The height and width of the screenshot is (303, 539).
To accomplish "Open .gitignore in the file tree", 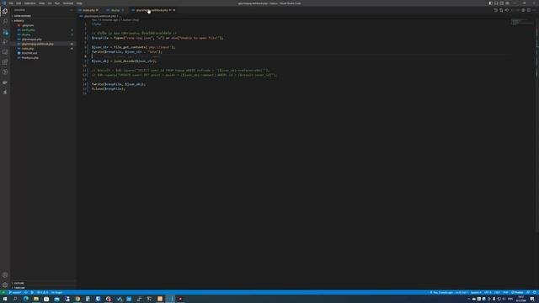I will [28, 25].
